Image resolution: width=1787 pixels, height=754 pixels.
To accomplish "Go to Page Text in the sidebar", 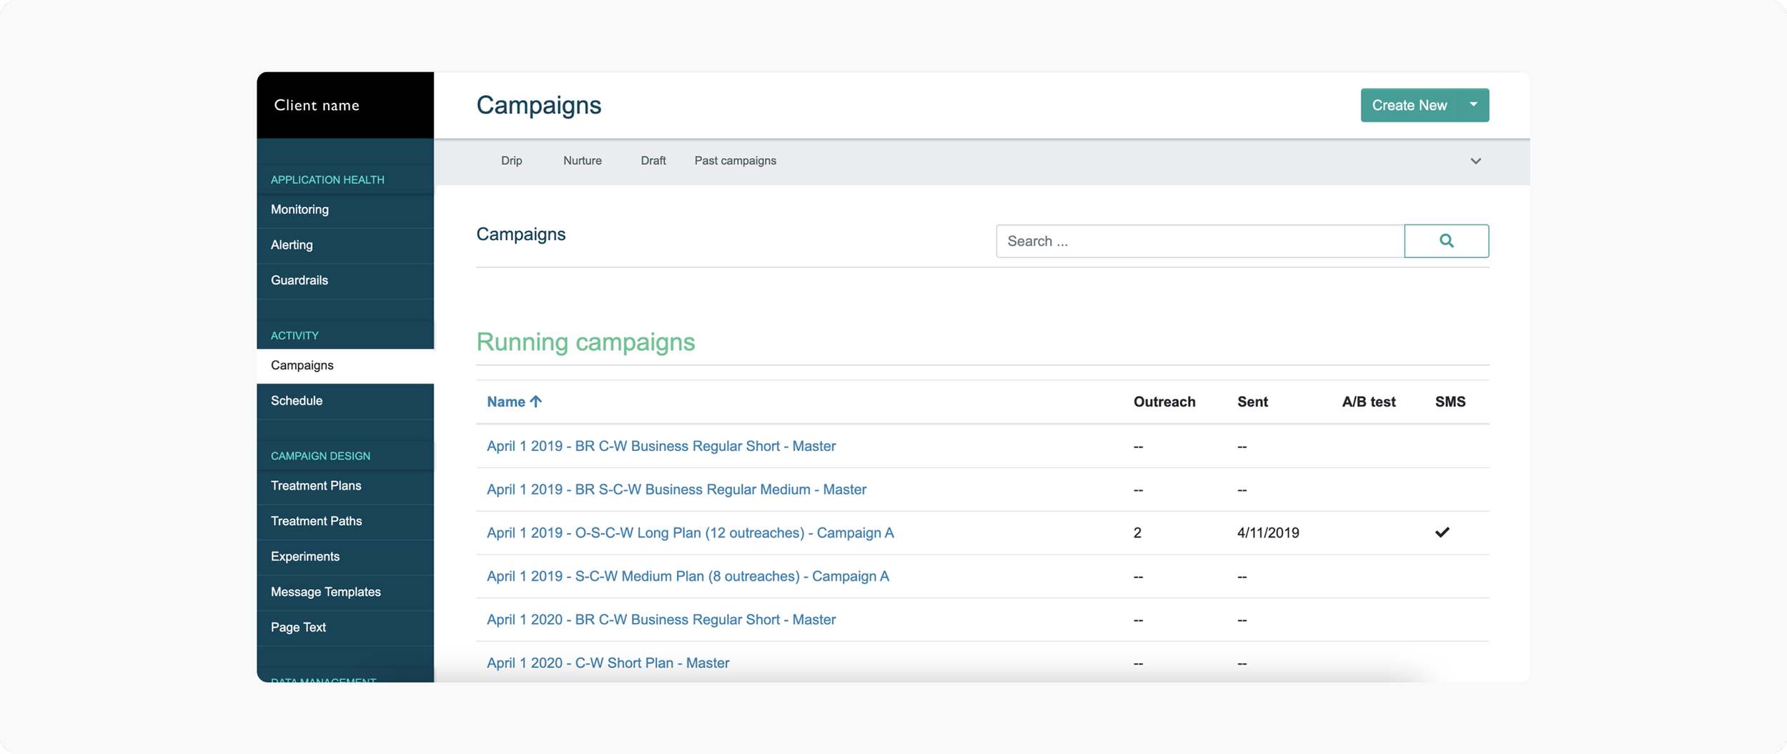I will click(345, 627).
